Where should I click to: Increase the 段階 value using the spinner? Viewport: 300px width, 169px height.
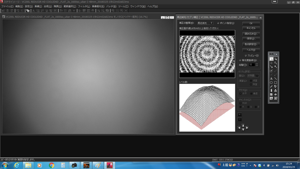point(256,64)
